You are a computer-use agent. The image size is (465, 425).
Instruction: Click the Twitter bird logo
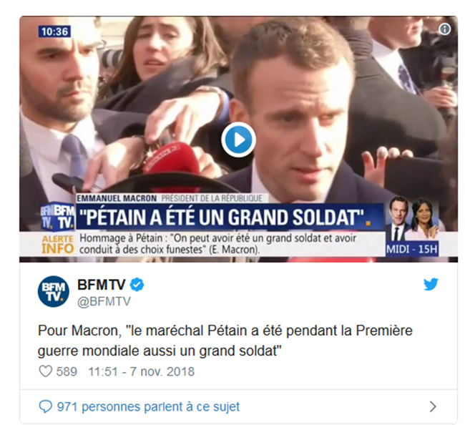tap(431, 284)
